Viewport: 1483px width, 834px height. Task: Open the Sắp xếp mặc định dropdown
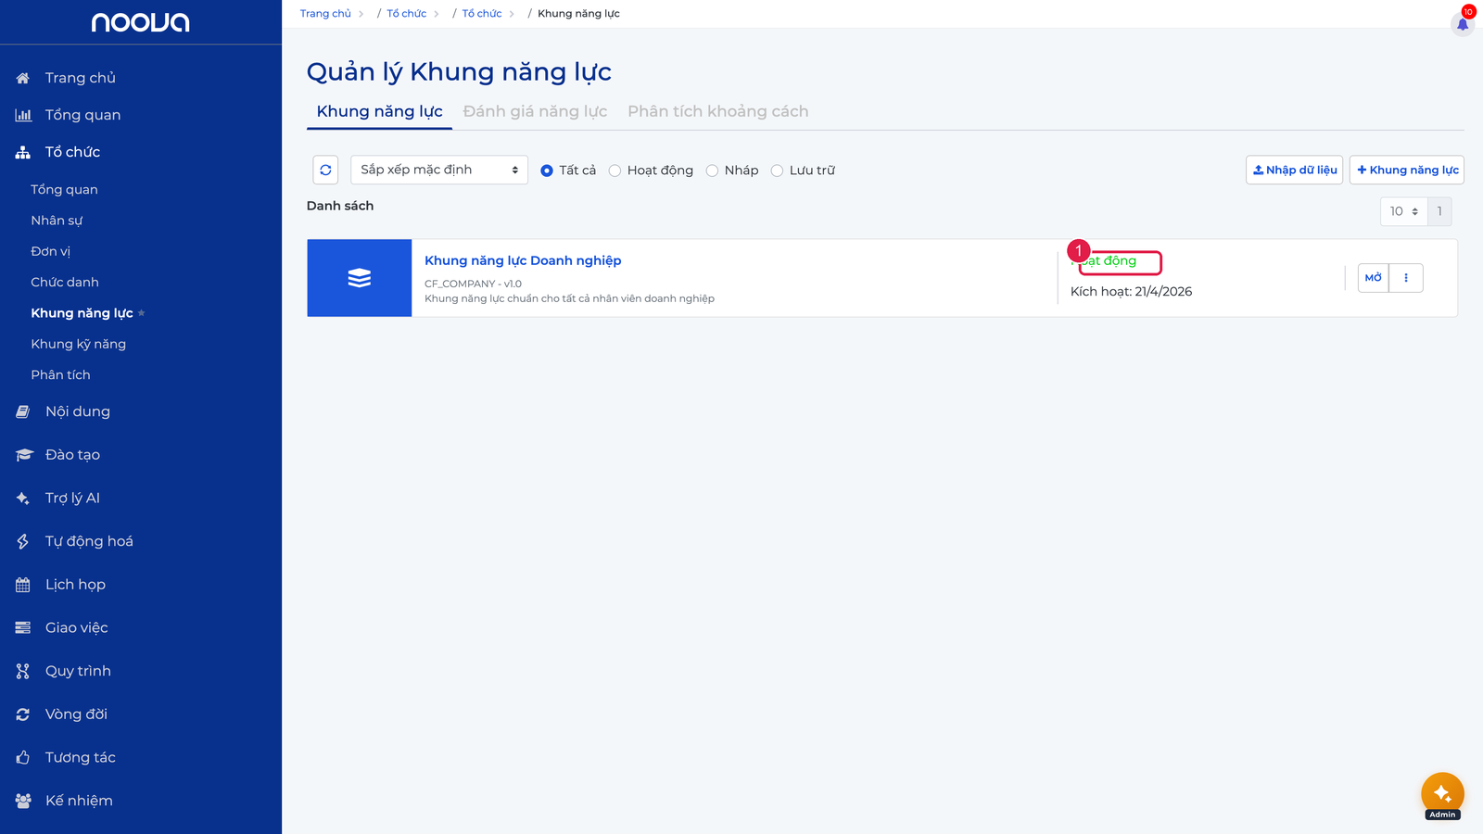click(x=439, y=171)
